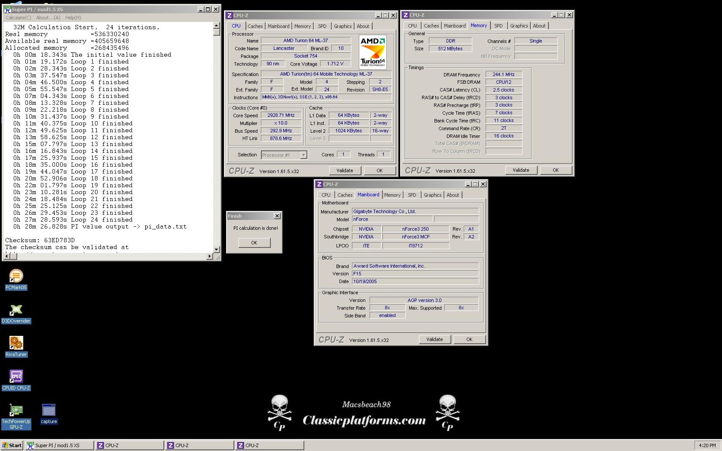Image resolution: width=722 pixels, height=451 pixels.
Task: Click OK in the CPU-Z Mainboard window
Action: pos(469,339)
